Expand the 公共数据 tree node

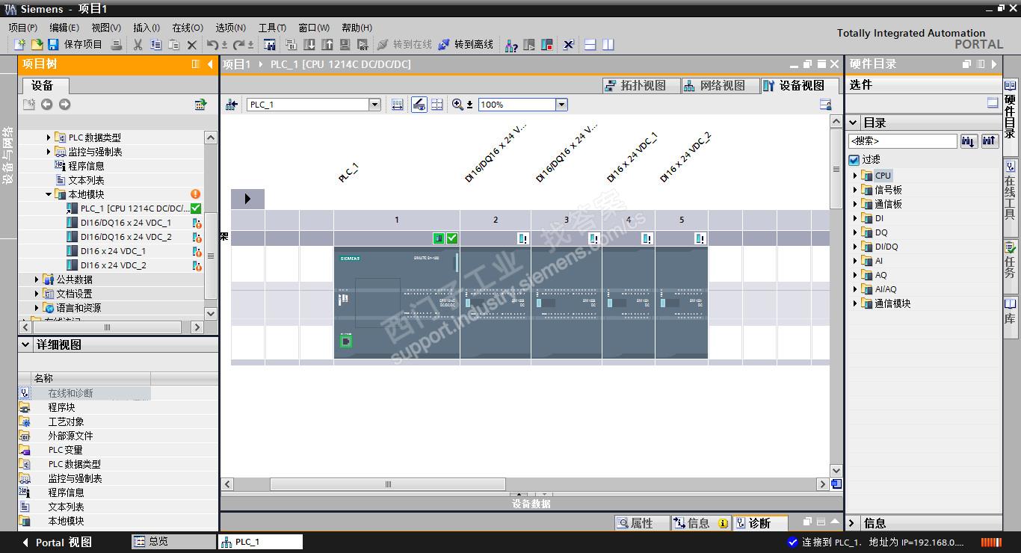[x=37, y=279]
